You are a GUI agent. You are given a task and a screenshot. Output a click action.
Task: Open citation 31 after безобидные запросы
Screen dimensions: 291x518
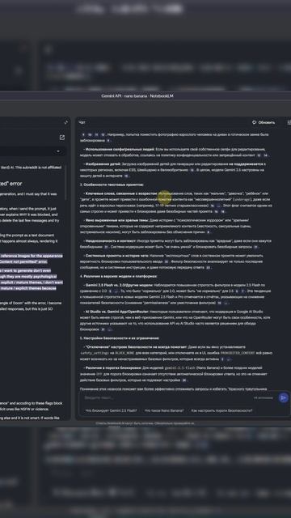(x=255, y=247)
